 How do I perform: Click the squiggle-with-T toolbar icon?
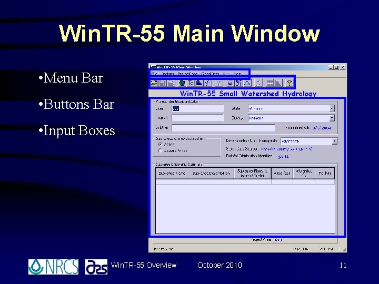pos(239,83)
